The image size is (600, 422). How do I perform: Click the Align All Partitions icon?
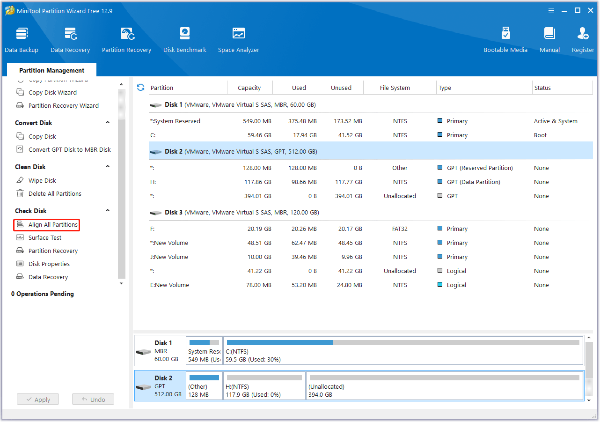coord(20,224)
